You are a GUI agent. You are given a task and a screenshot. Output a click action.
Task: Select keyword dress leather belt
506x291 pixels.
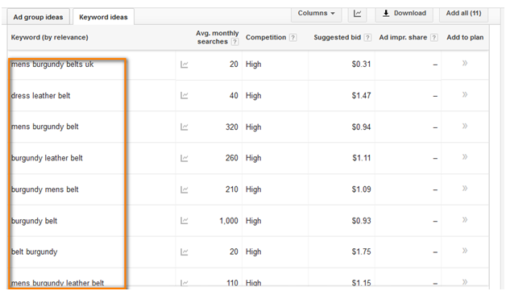40,96
